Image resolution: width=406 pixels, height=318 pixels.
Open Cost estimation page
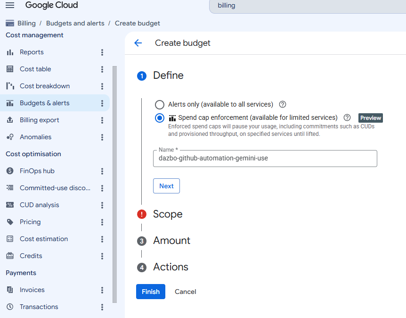pyautogui.click(x=44, y=239)
